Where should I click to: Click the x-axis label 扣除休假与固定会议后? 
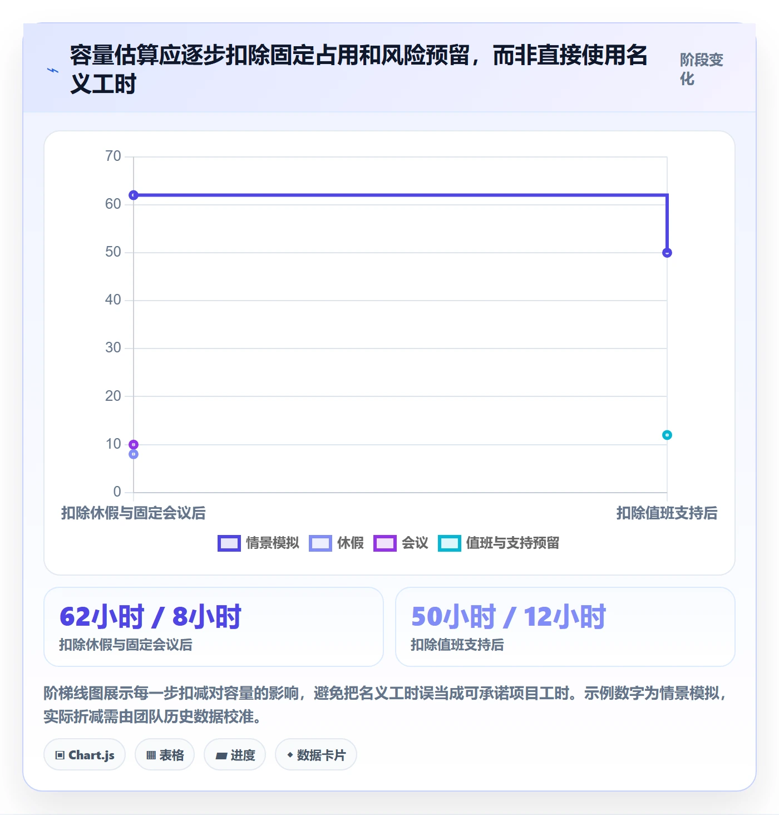coord(134,513)
